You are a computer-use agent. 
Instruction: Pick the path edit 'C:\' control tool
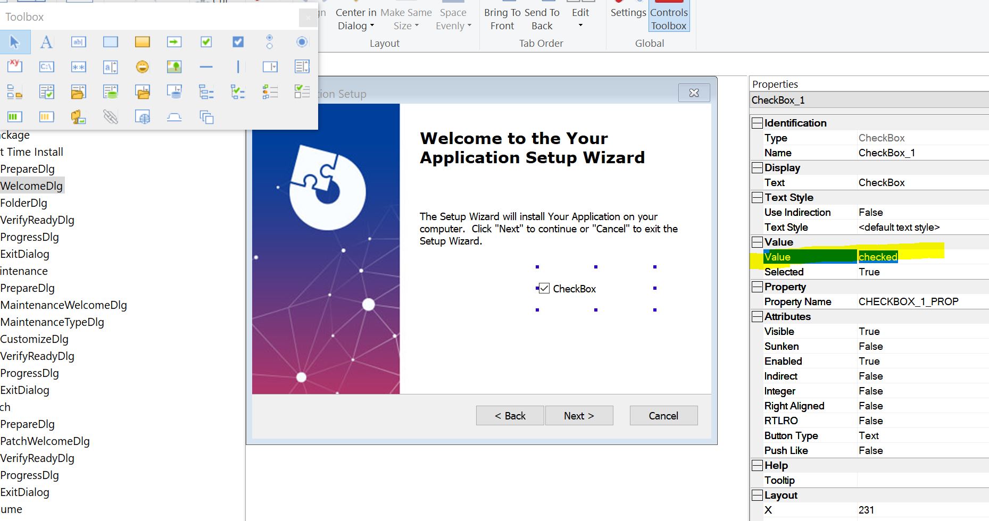[x=47, y=67]
